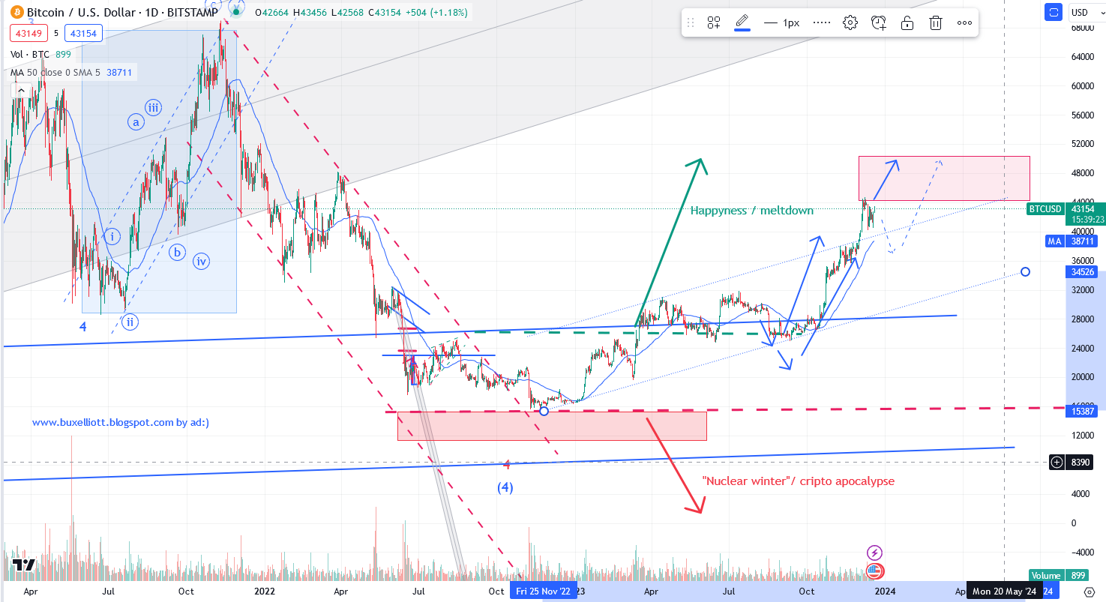
Task: Select the blue (4) wave label
Action: (x=505, y=487)
